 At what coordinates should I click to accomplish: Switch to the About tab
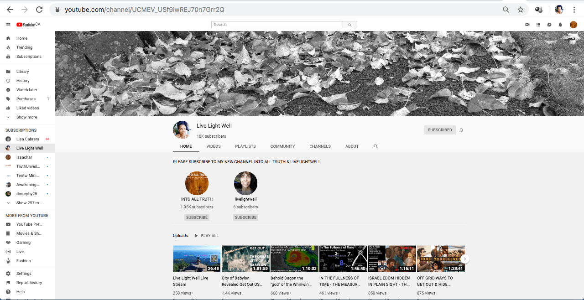(352, 146)
